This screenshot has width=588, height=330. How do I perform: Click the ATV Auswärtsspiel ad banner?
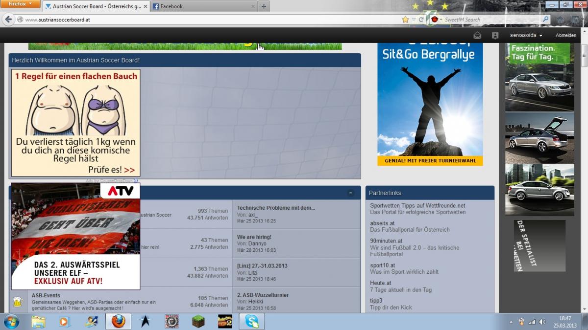click(x=75, y=236)
